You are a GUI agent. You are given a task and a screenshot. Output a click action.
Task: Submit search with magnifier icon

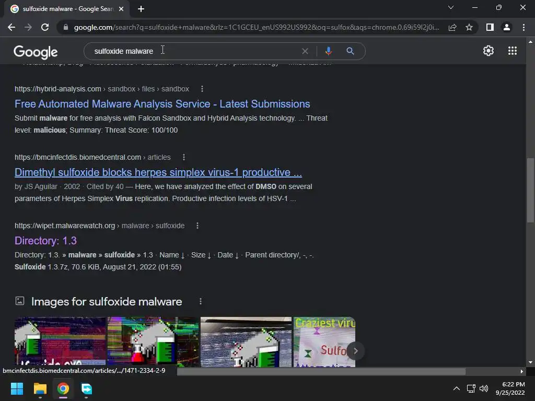pos(350,51)
